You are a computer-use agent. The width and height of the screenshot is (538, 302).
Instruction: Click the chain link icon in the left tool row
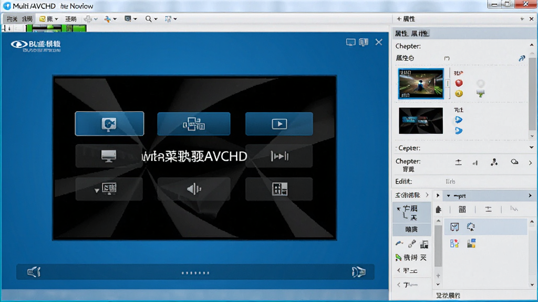412,244
